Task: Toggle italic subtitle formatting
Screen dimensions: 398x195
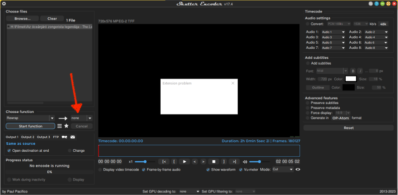Action: [x=360, y=71]
